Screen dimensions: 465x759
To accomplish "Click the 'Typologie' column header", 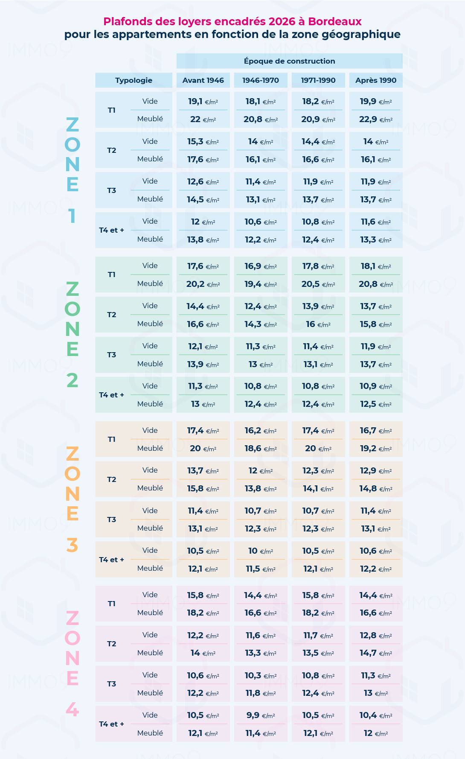I will pyautogui.click(x=134, y=80).
